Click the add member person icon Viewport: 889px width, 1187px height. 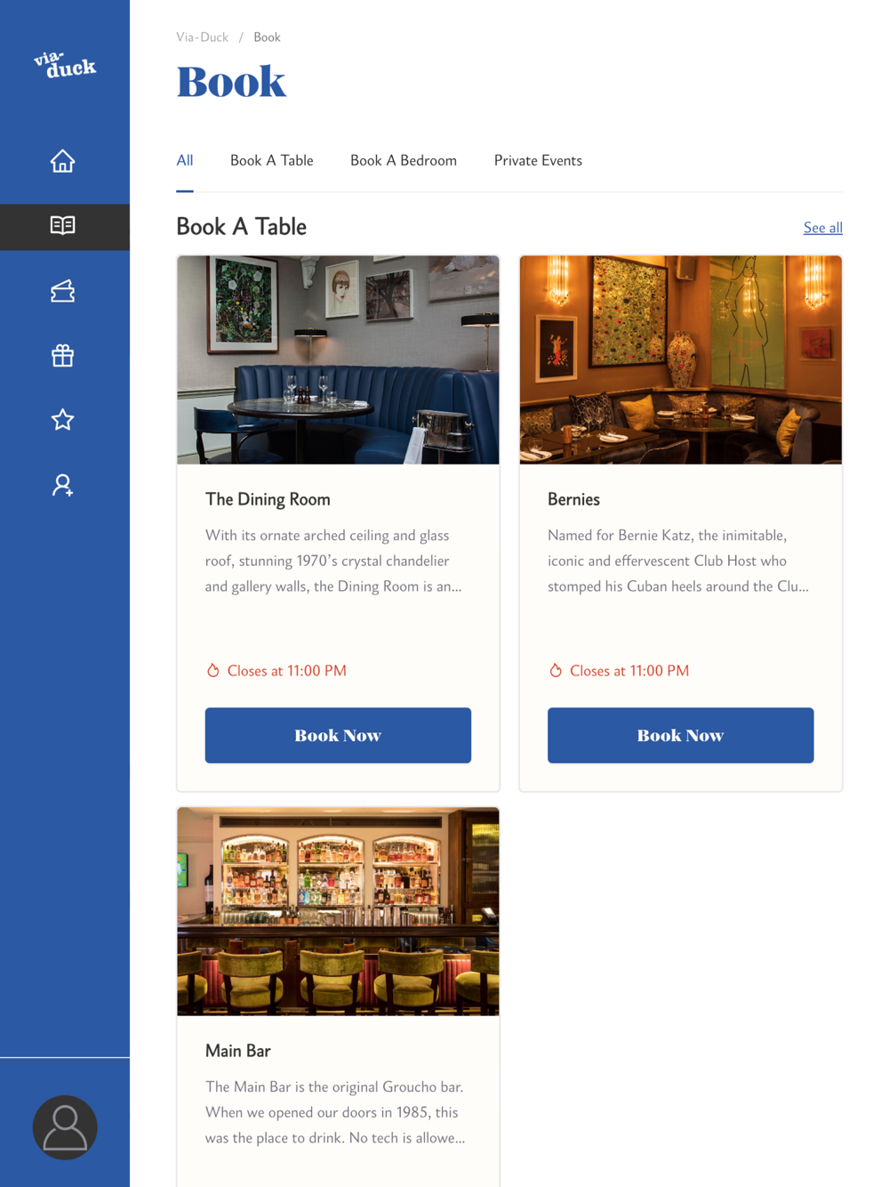click(62, 485)
